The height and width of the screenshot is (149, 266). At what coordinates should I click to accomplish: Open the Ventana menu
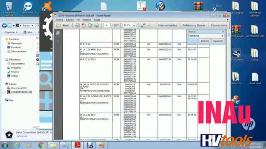click(x=86, y=20)
